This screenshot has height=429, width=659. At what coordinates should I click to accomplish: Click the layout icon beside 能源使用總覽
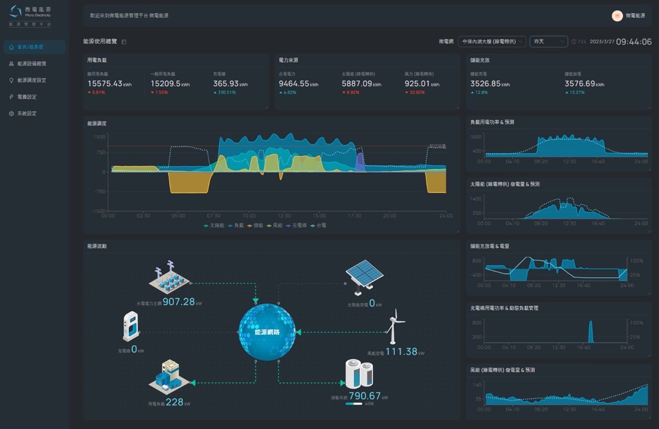click(124, 42)
